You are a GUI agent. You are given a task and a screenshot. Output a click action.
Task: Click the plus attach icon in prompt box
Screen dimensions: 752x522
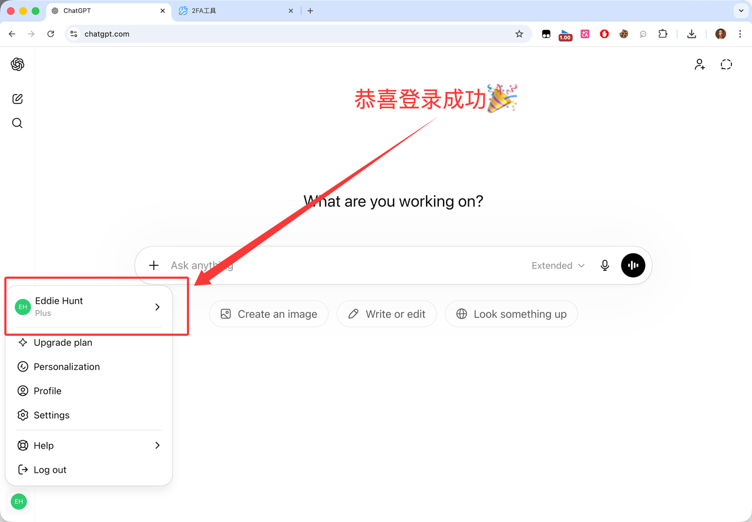pos(154,265)
